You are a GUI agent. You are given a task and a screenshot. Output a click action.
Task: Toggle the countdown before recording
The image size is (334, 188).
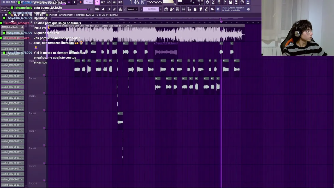click(x=109, y=2)
